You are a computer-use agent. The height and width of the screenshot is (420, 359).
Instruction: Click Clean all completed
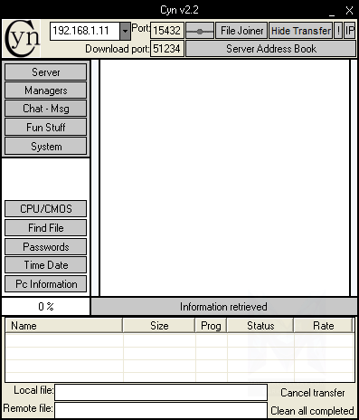click(312, 411)
